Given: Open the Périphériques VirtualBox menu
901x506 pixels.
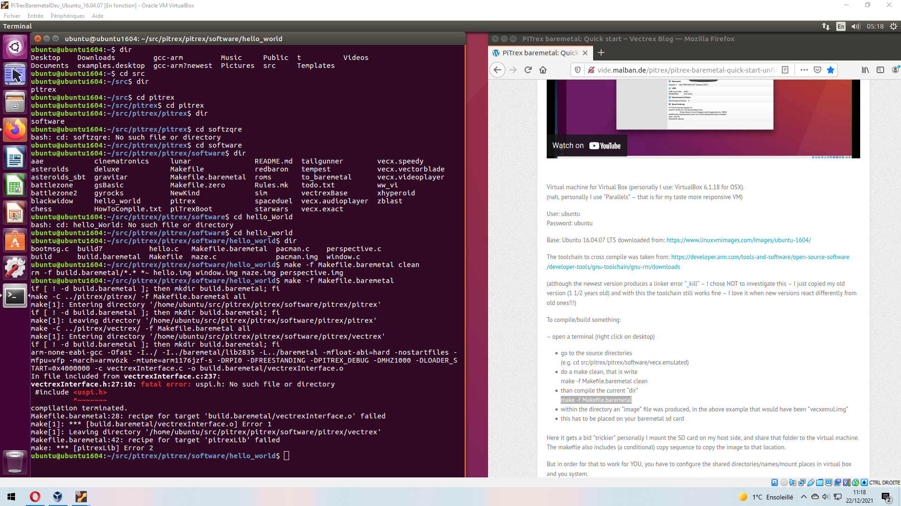Looking at the screenshot, I should [x=67, y=15].
